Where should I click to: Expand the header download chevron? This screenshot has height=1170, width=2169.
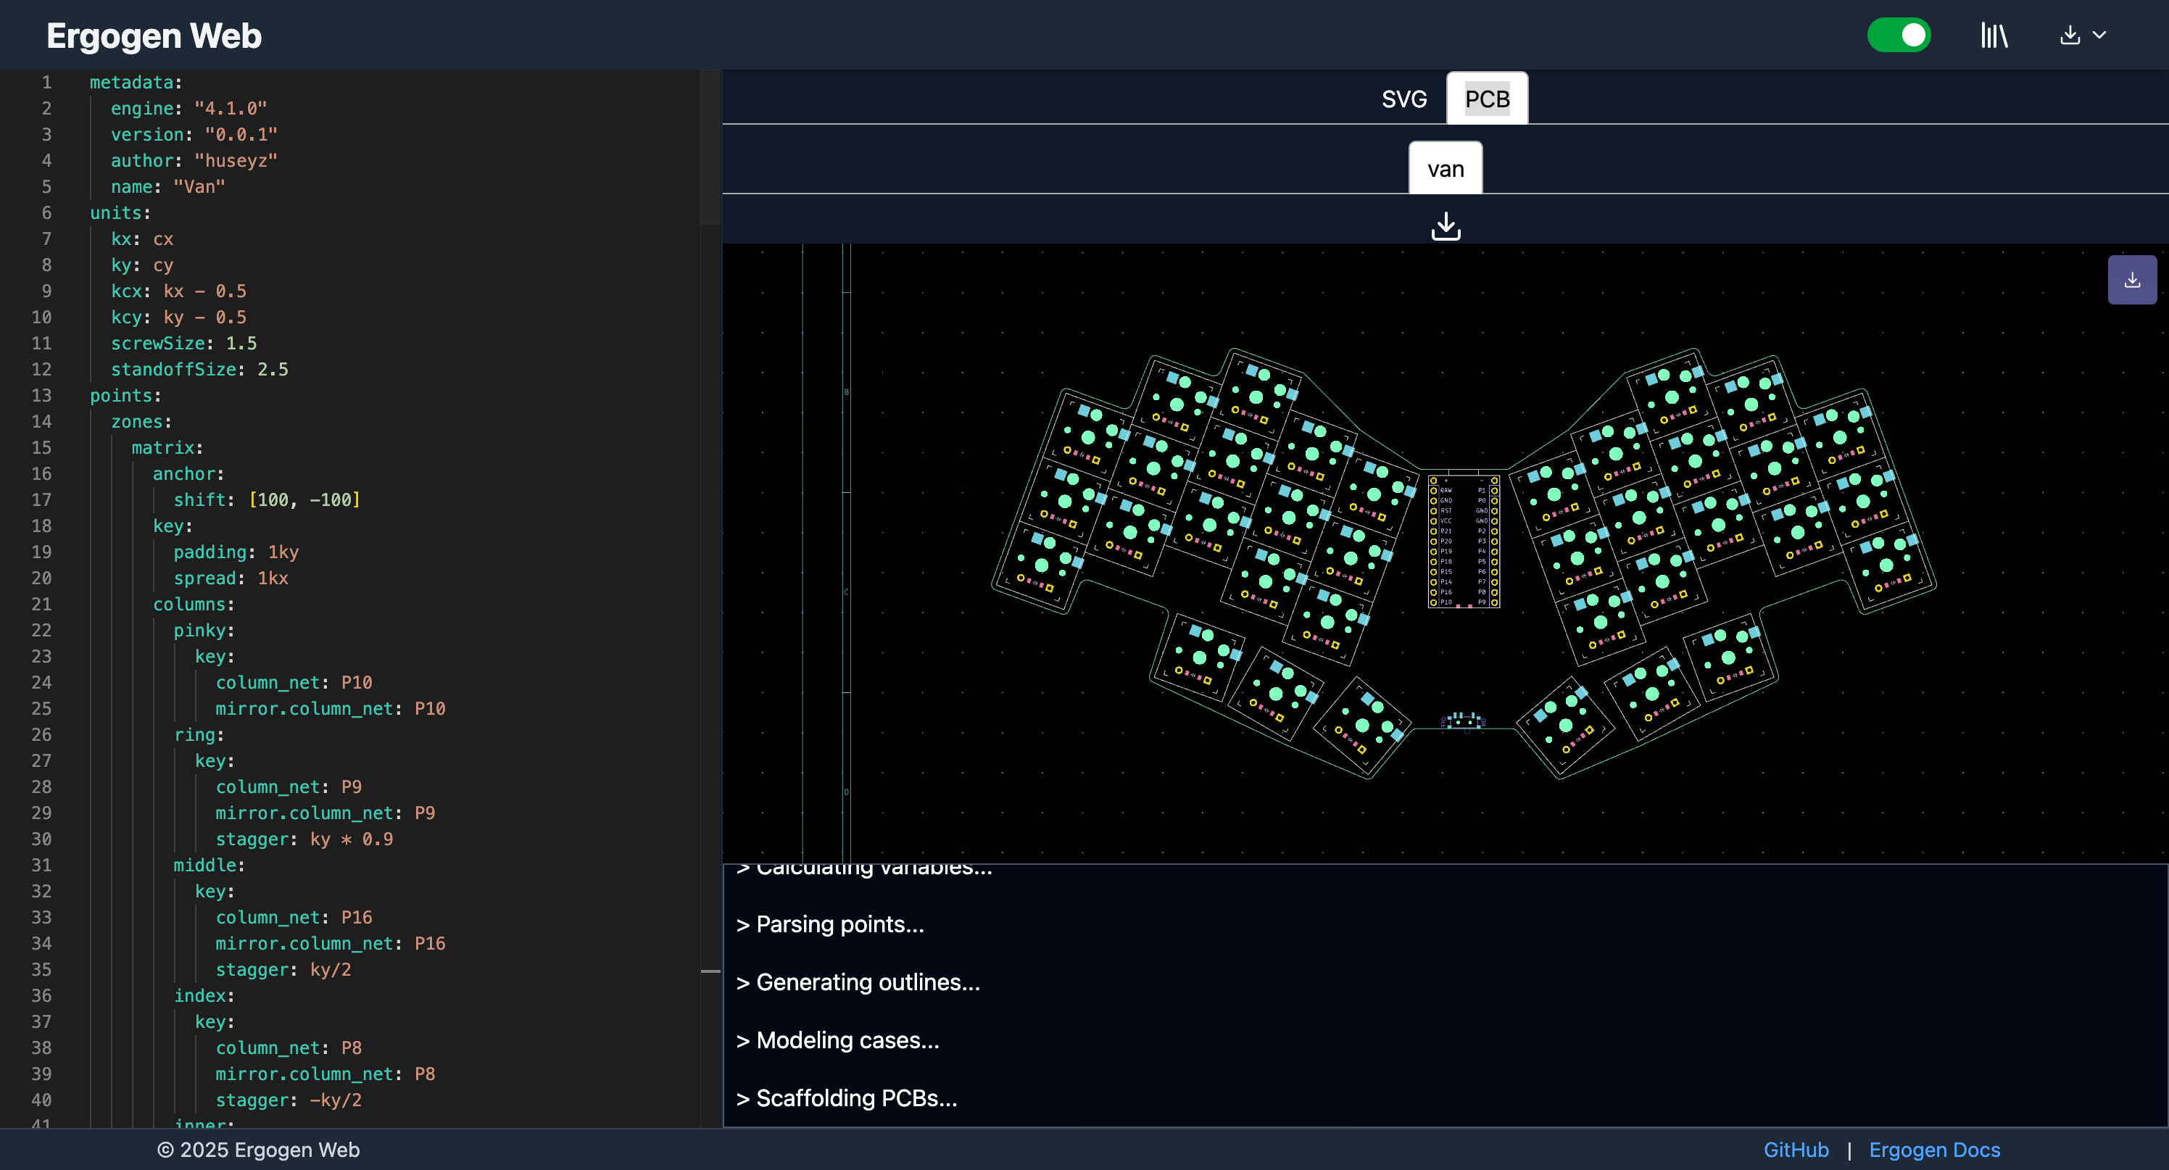point(2099,36)
